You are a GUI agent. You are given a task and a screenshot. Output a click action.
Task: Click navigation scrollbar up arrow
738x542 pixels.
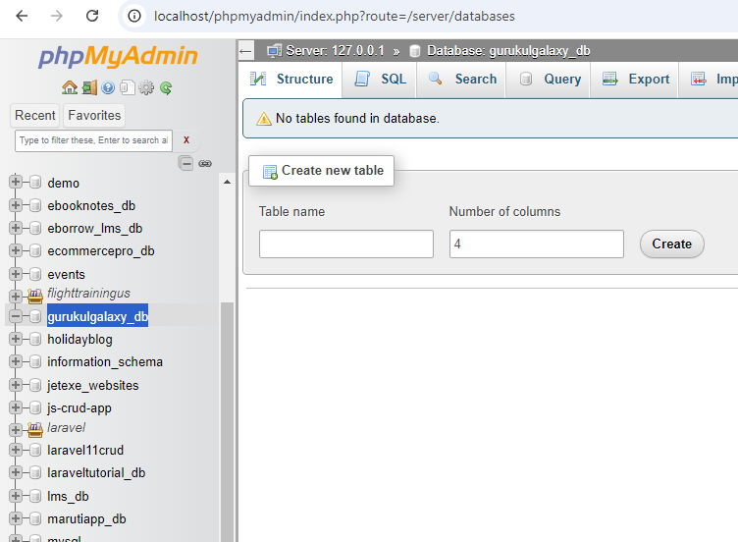[227, 182]
